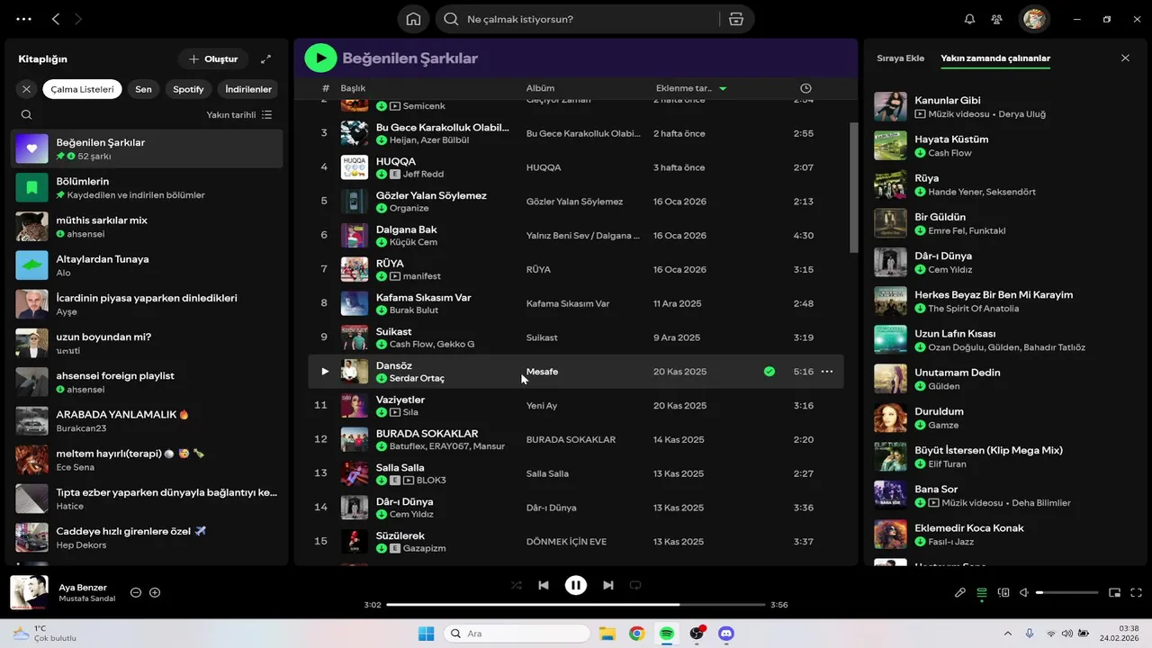Open the Bölümlerin library item
Screen dimensions: 1152x648
pos(147,187)
